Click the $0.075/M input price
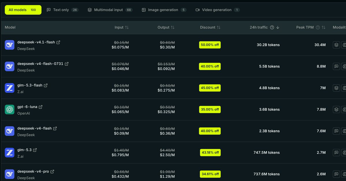346x181 pixels. click(x=120, y=47)
